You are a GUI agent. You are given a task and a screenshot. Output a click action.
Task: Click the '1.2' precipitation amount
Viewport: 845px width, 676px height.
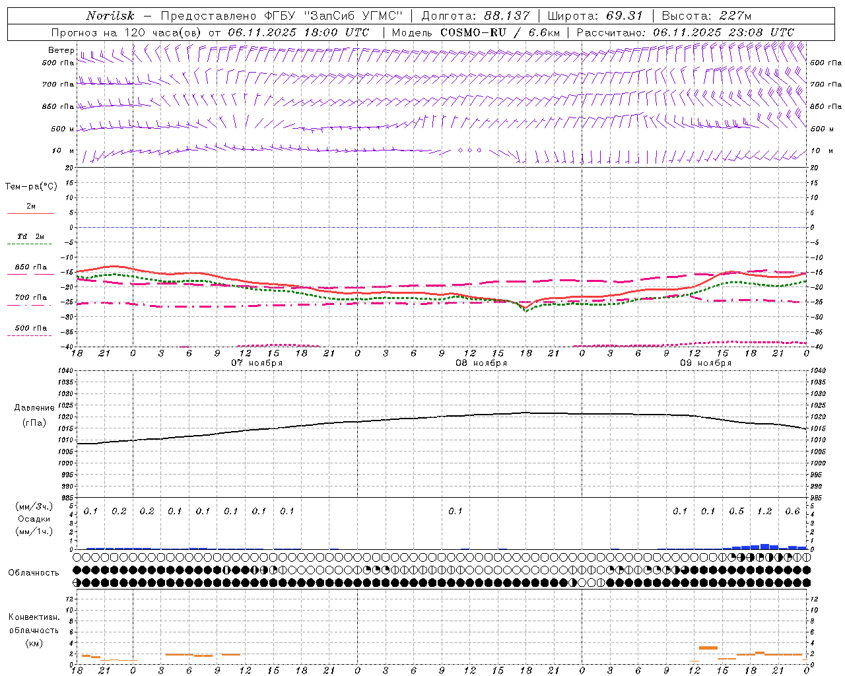click(764, 511)
